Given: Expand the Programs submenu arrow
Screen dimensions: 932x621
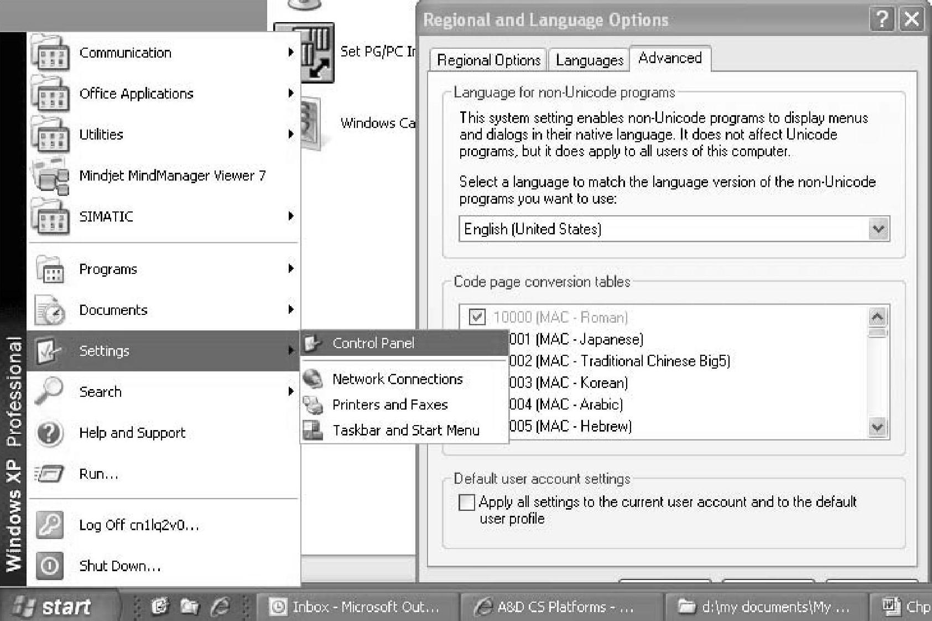Looking at the screenshot, I should 291,268.
